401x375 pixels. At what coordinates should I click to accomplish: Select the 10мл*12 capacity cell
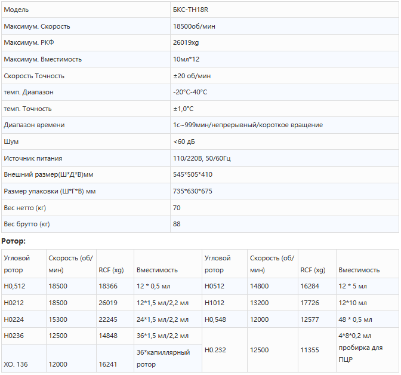click(186, 59)
